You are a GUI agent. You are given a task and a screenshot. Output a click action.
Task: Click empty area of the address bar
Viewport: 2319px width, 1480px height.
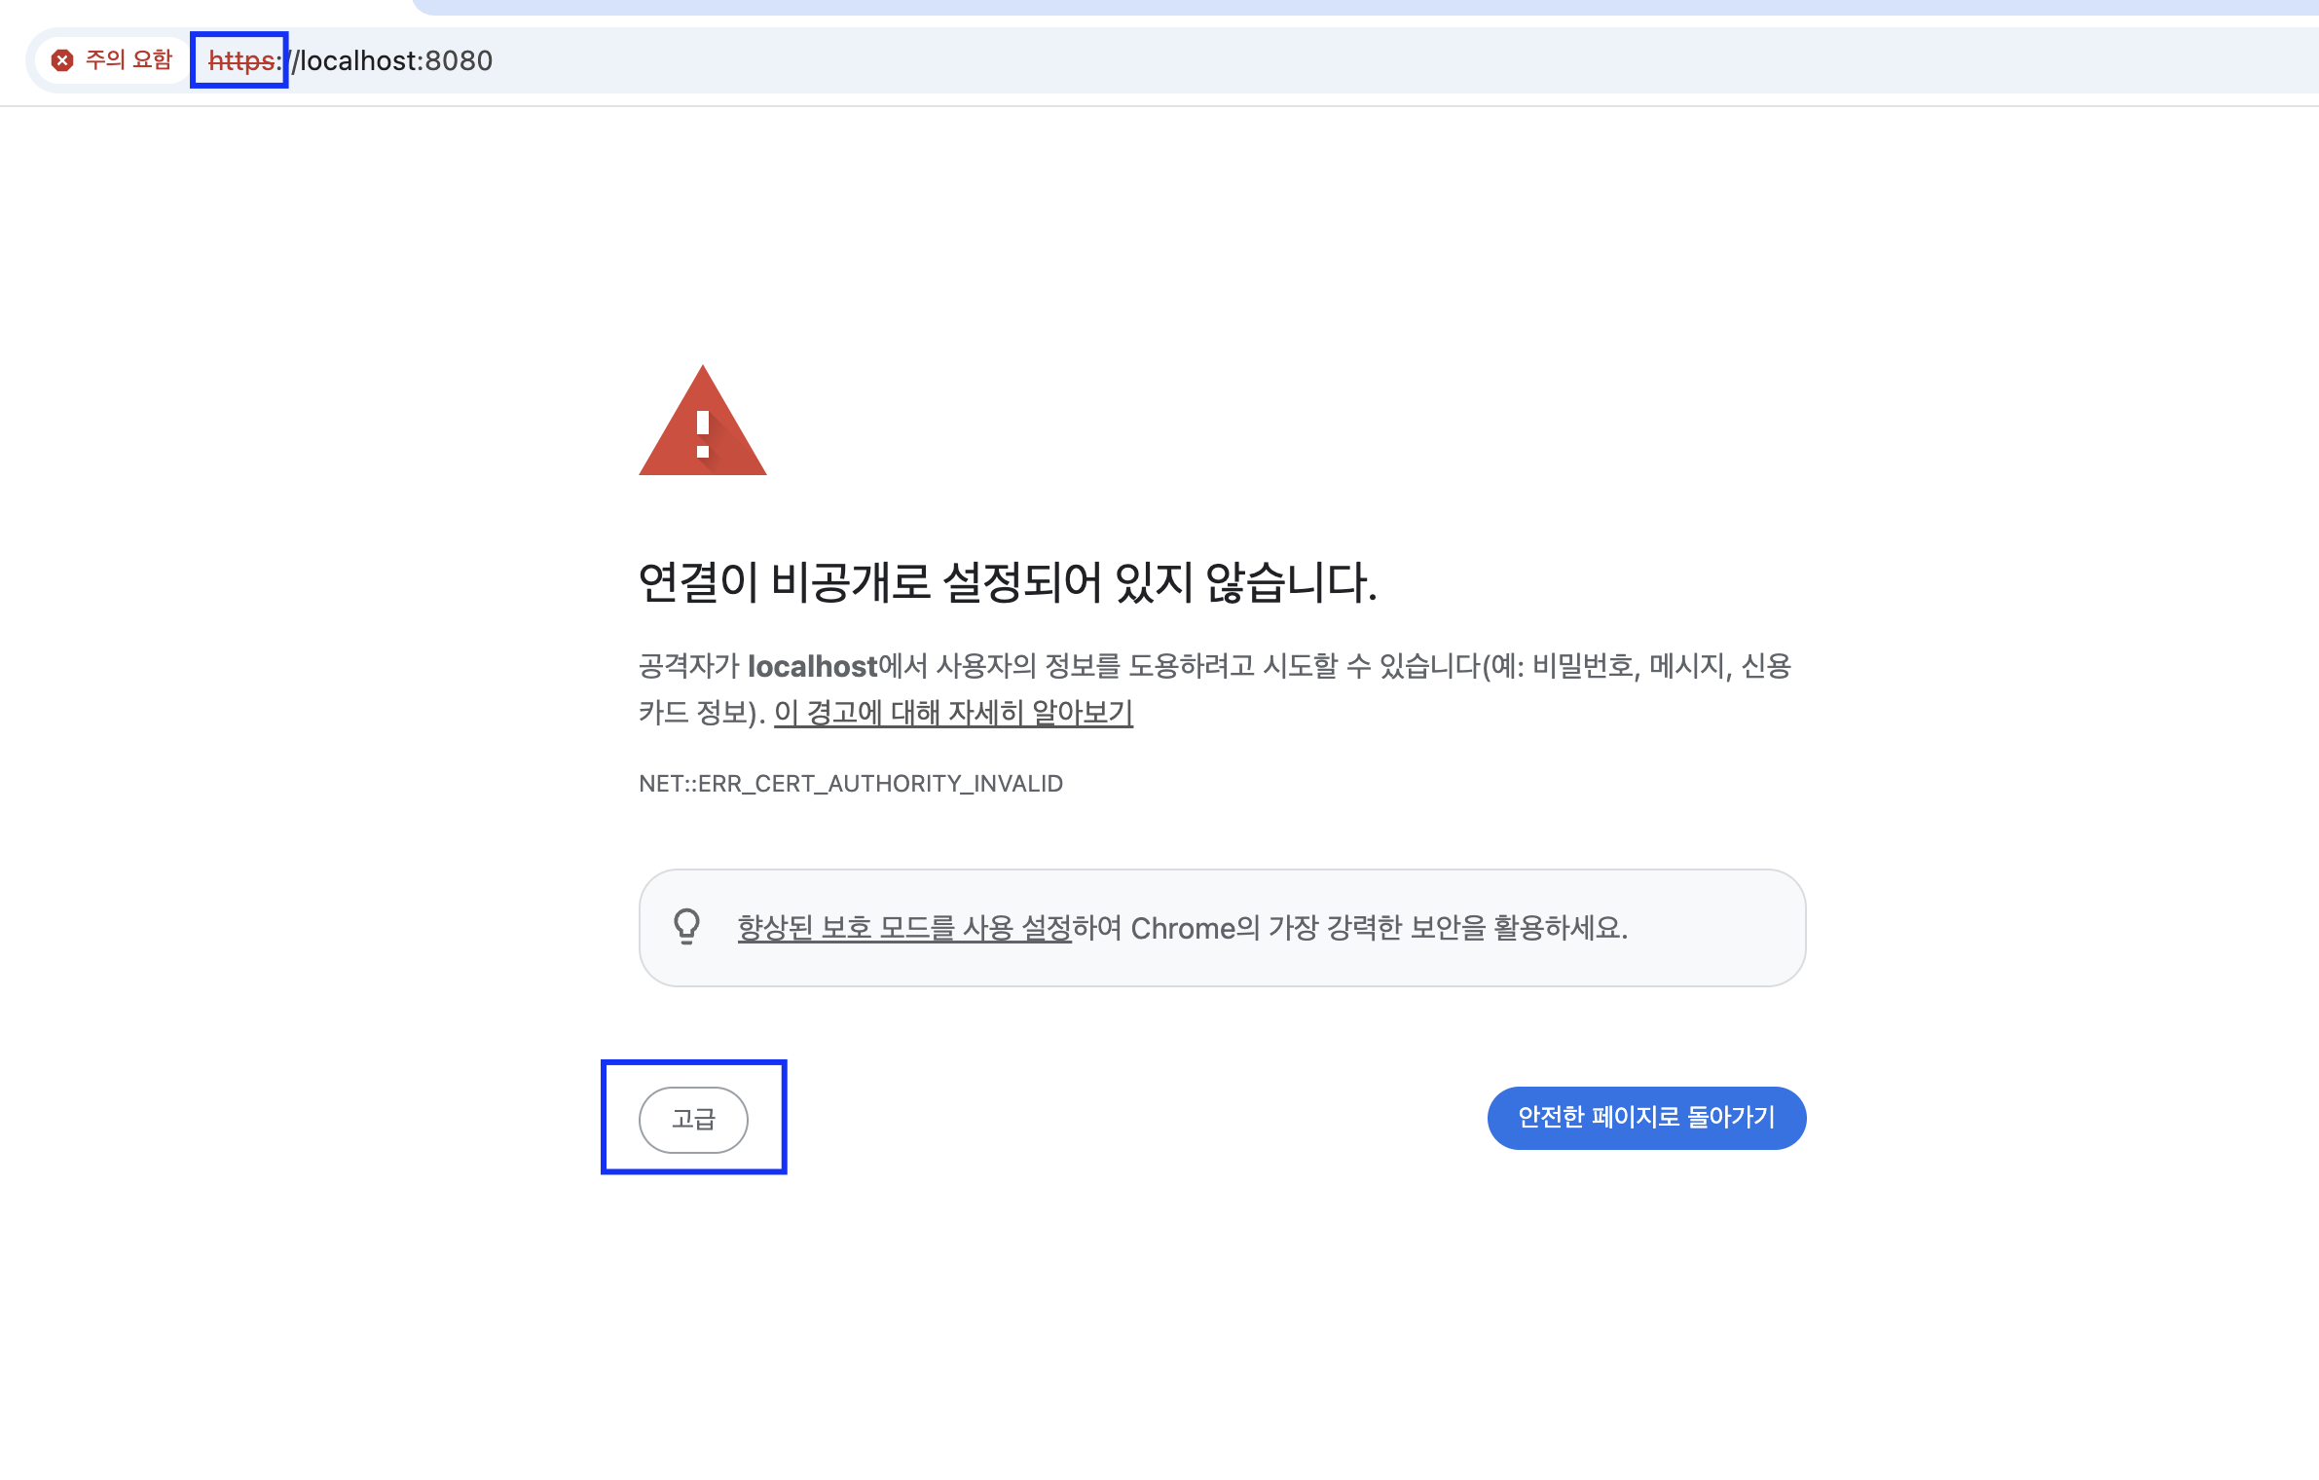click(x=1363, y=60)
